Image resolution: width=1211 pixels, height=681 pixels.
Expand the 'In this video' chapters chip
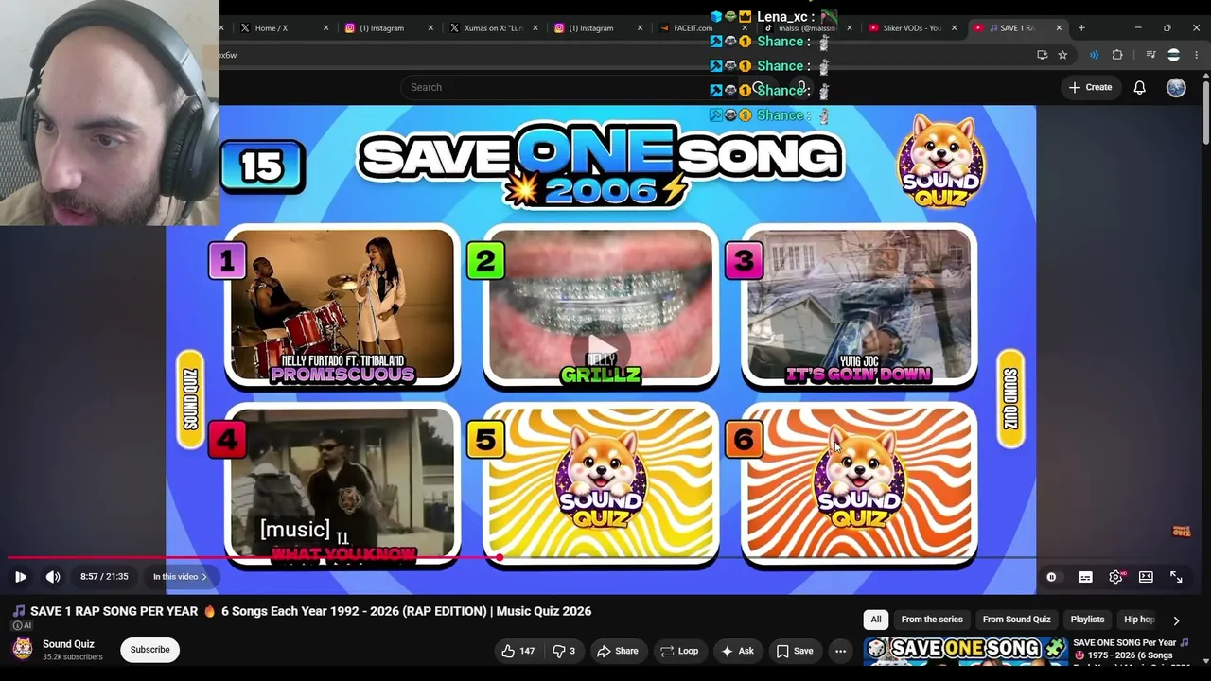click(180, 577)
